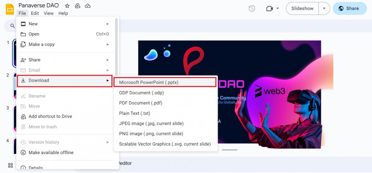Select Add shortcut to Drive
372x173 pixels.
tap(66, 116)
